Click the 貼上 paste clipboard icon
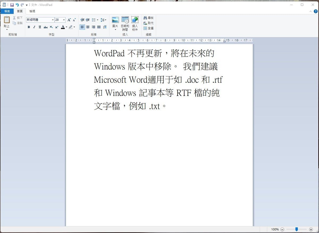The image size is (319, 233). pyautogui.click(x=7, y=20)
